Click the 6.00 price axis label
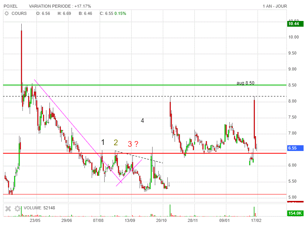The width and height of the screenshot is (307, 228). (292, 165)
